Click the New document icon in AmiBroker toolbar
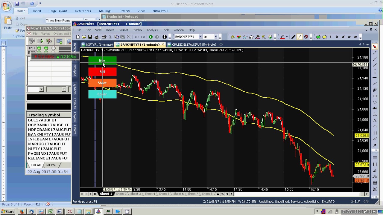383x215 pixels. click(x=78, y=37)
